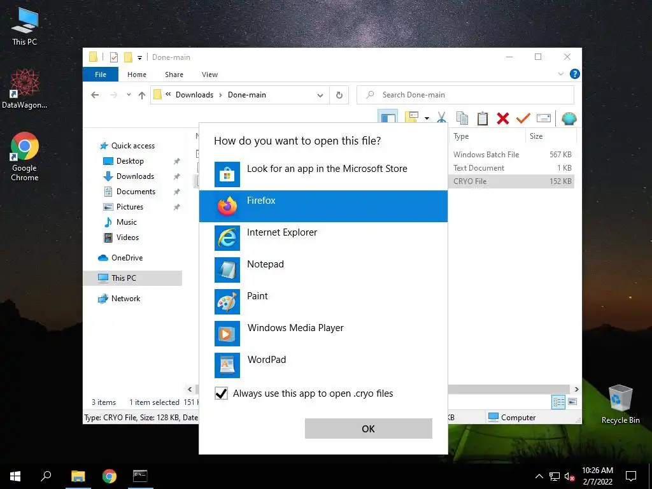Uncheck Always use this app for .cryo files
Image resolution: width=652 pixels, height=489 pixels.
(221, 393)
